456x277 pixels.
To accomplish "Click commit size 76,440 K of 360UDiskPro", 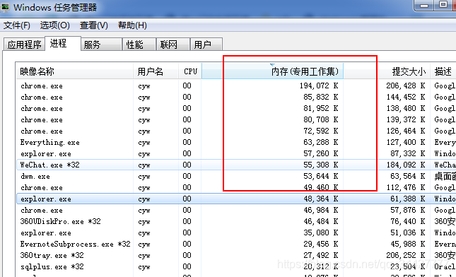I will pos(408,221).
